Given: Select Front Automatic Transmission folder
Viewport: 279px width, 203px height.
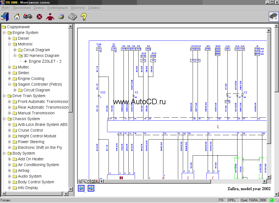Looking at the screenshot, I should [43, 101].
